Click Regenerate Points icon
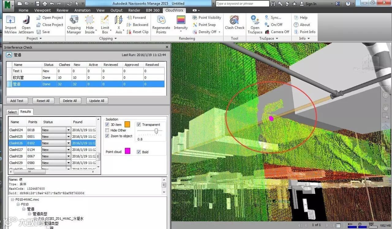Screen dimensions: 392x229 [161, 24]
